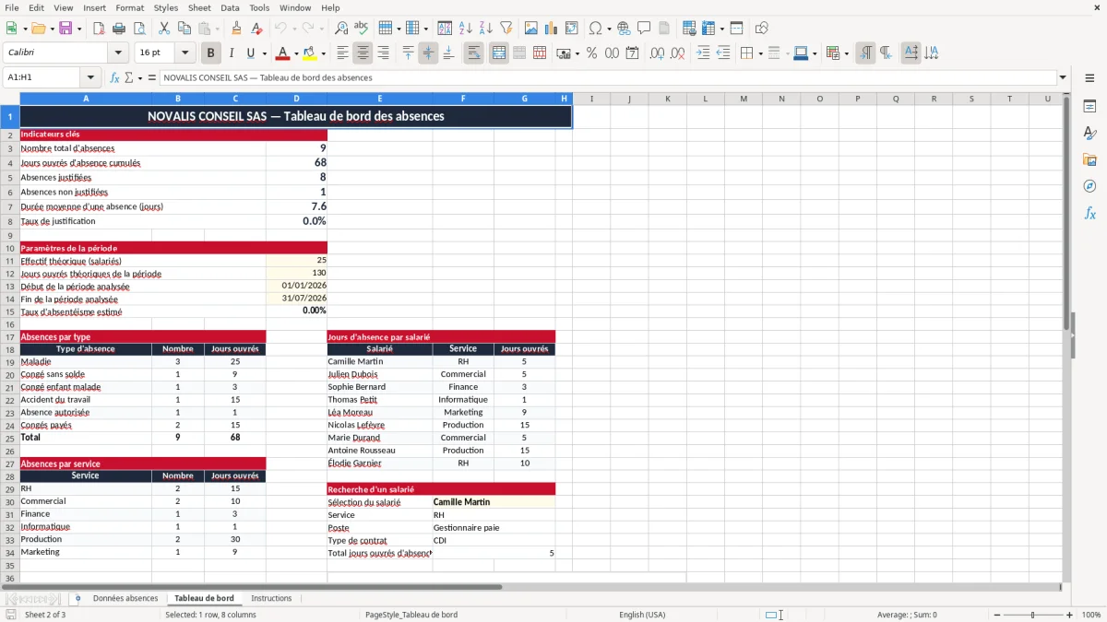Click zoom in plus button
The image size is (1107, 622).
[1070, 615]
